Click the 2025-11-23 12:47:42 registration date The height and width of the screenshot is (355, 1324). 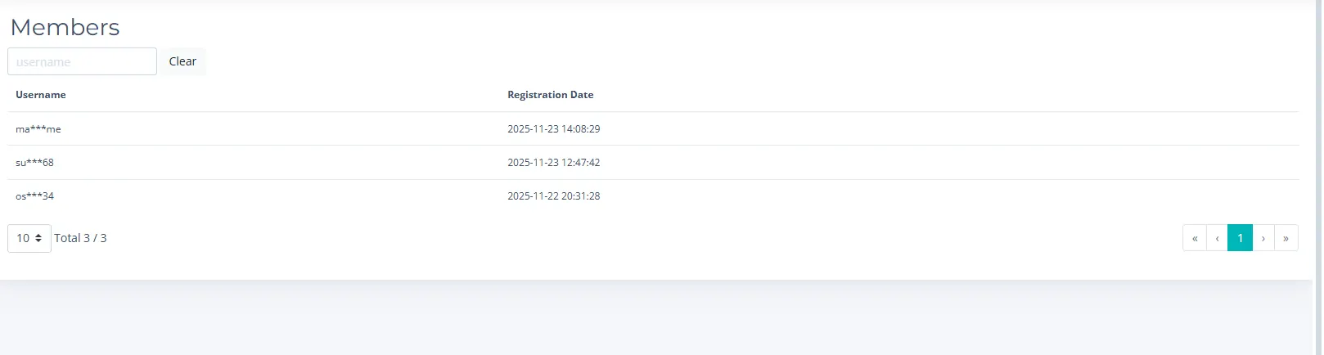pyautogui.click(x=553, y=163)
